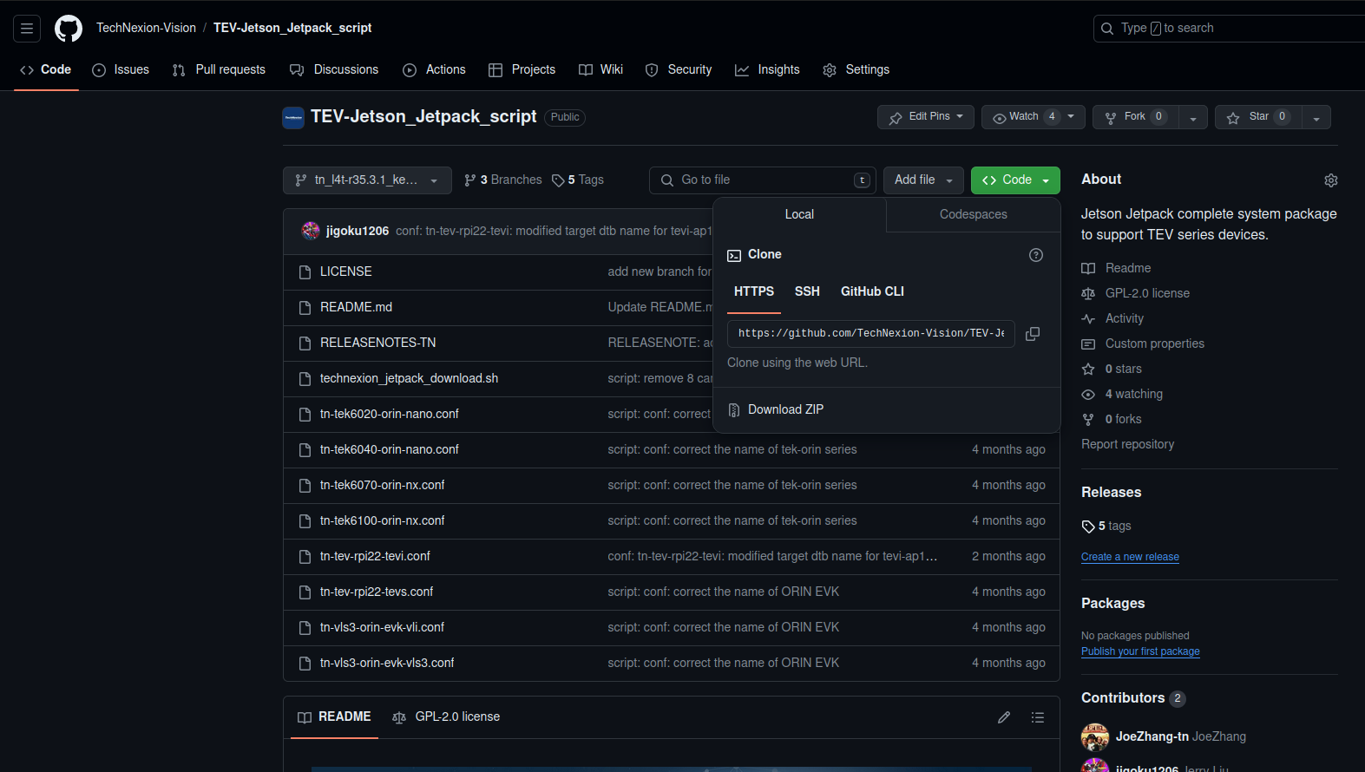Open the README.md file
The image size is (1365, 772).
click(x=356, y=308)
